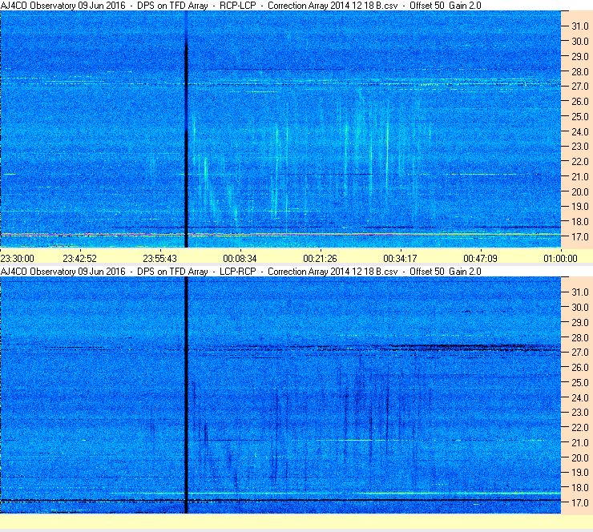
Task: Click 30.0 frequency label on RCP-LCP plot
Action: click(x=580, y=41)
